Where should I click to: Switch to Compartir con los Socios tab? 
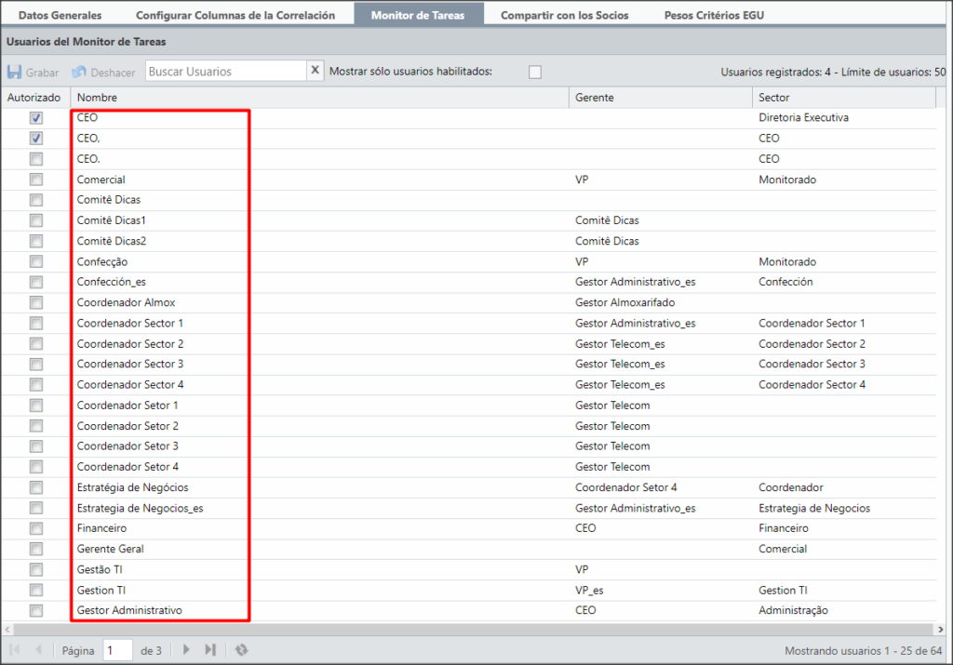click(x=565, y=15)
